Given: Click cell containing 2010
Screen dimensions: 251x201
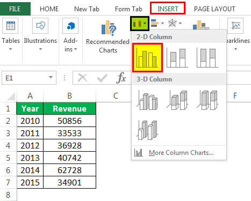Looking at the screenshot, I should pyautogui.click(x=30, y=121).
